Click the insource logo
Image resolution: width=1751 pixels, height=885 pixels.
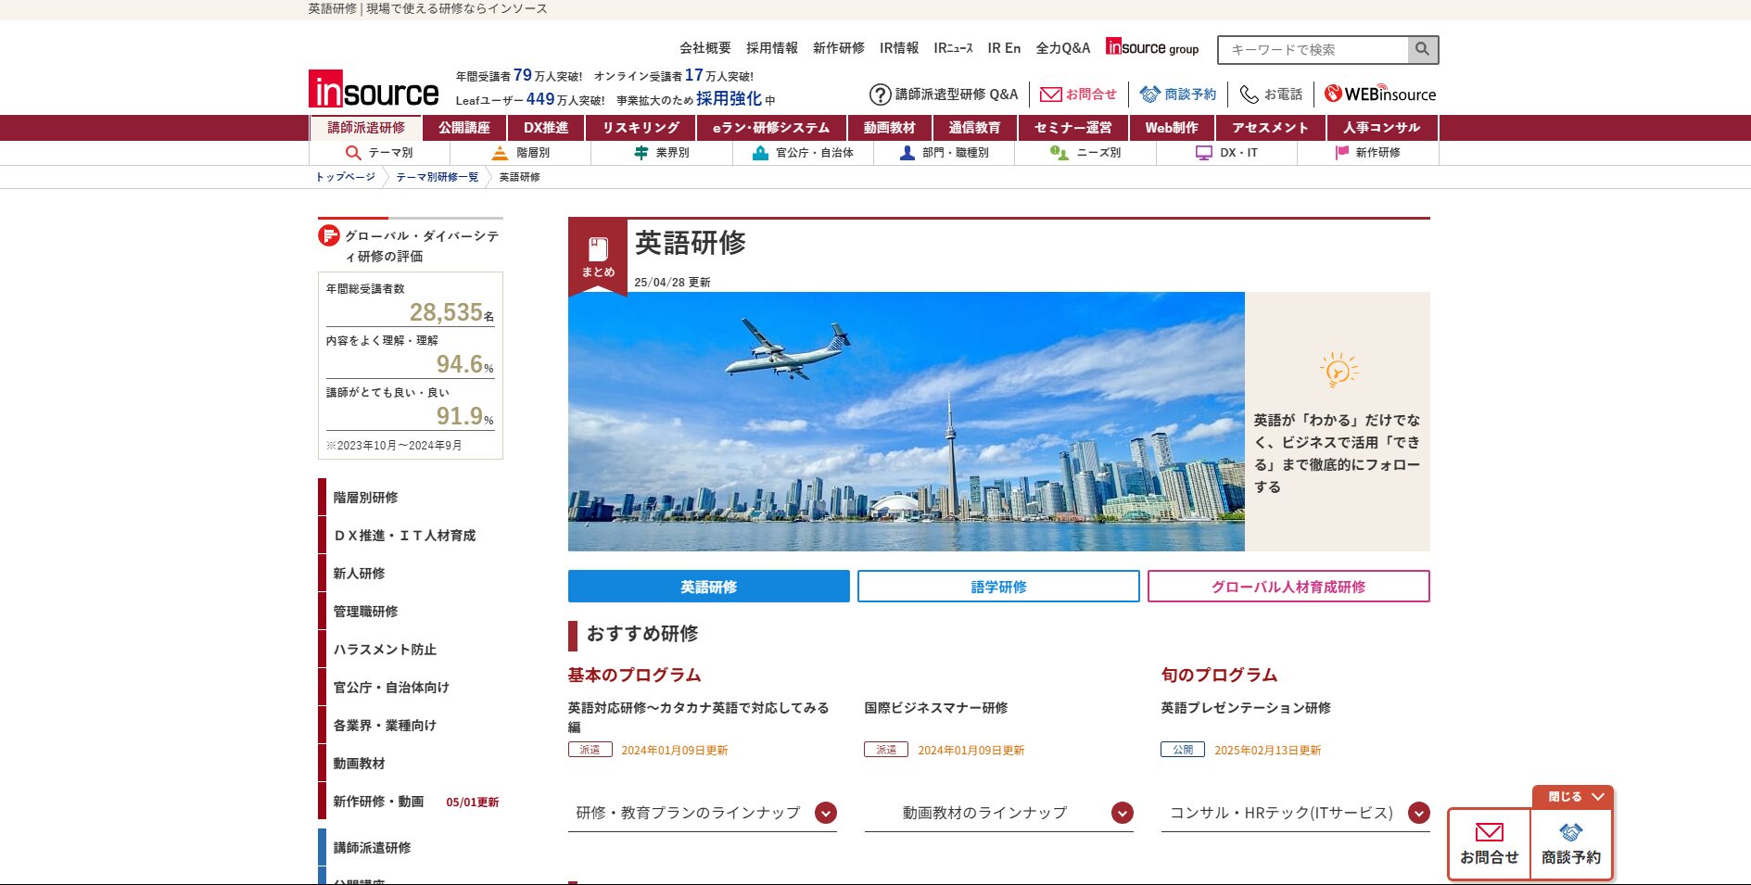coord(374,90)
